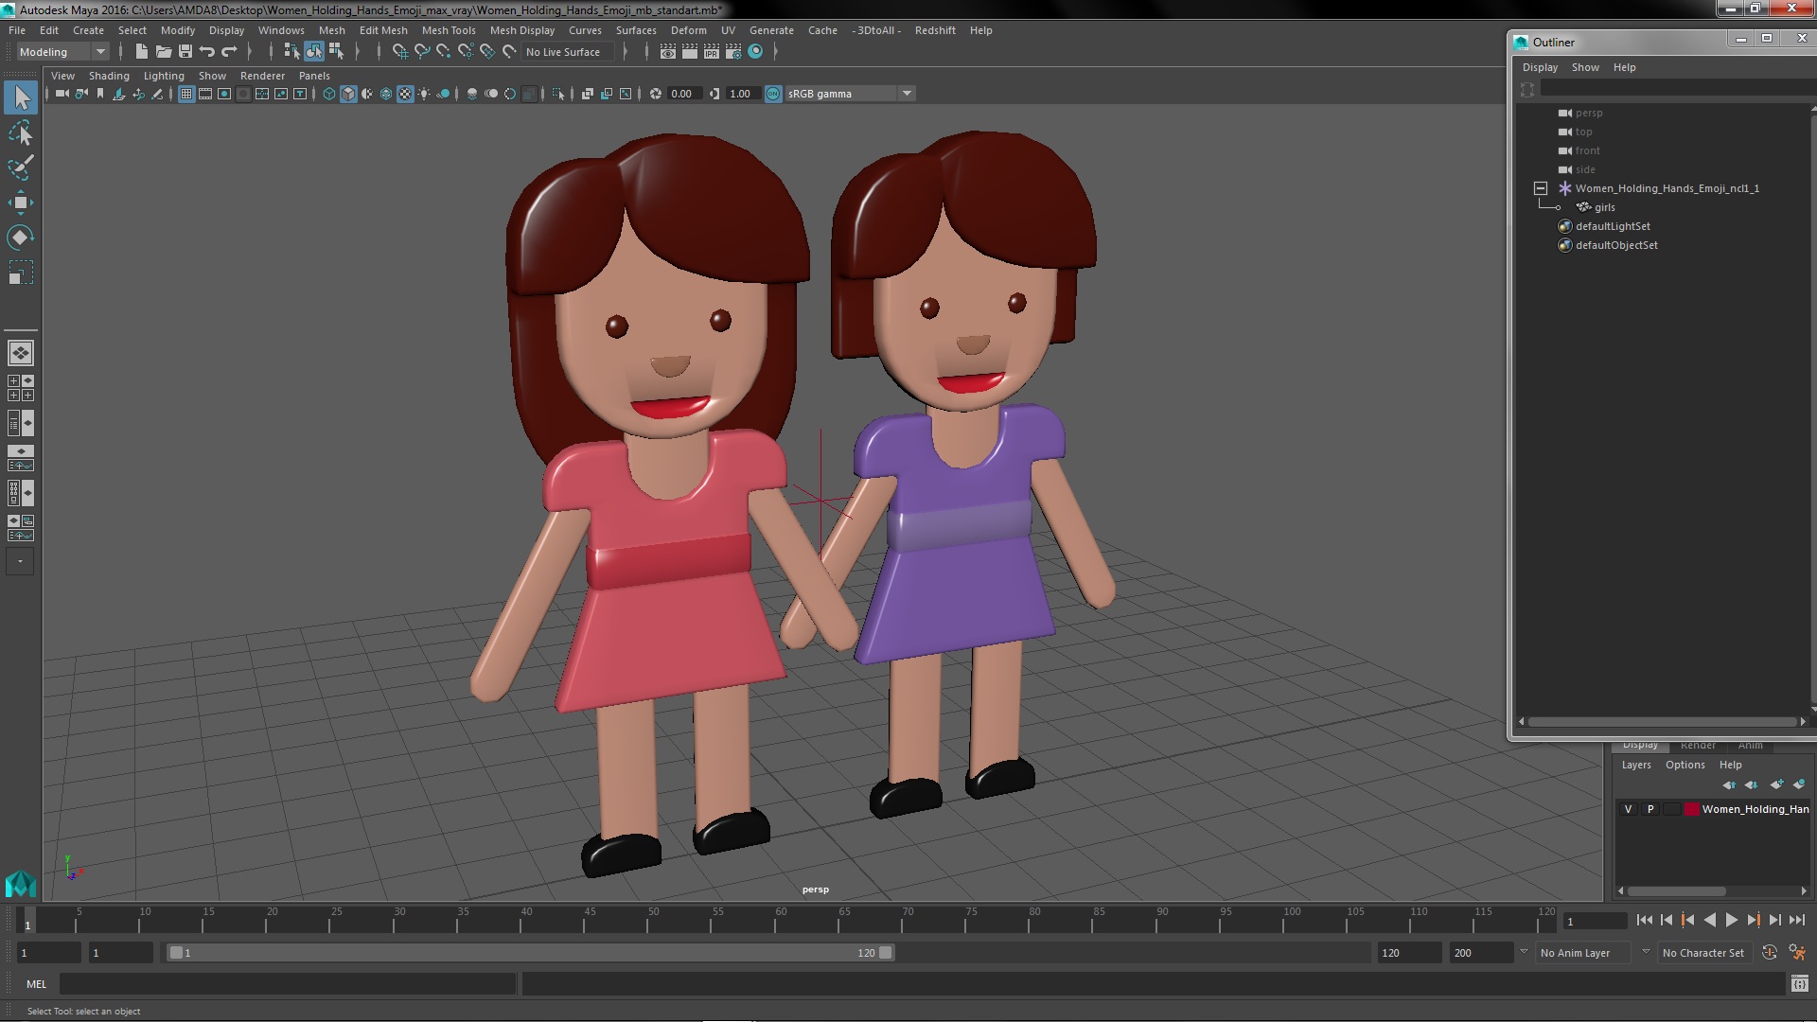This screenshot has height=1022, width=1817.
Task: Select defaultLightSet in Outliner
Action: coord(1613,226)
